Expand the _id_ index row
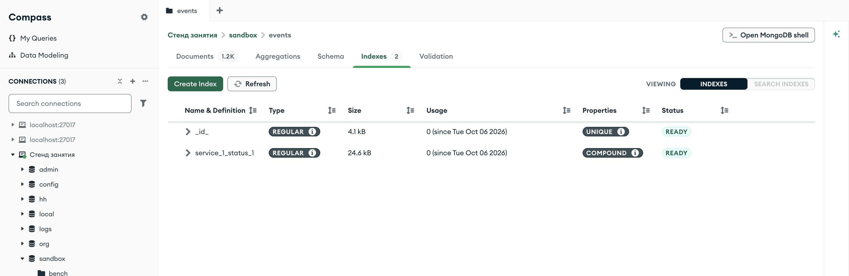Viewport: 849px width, 276px height. (188, 132)
